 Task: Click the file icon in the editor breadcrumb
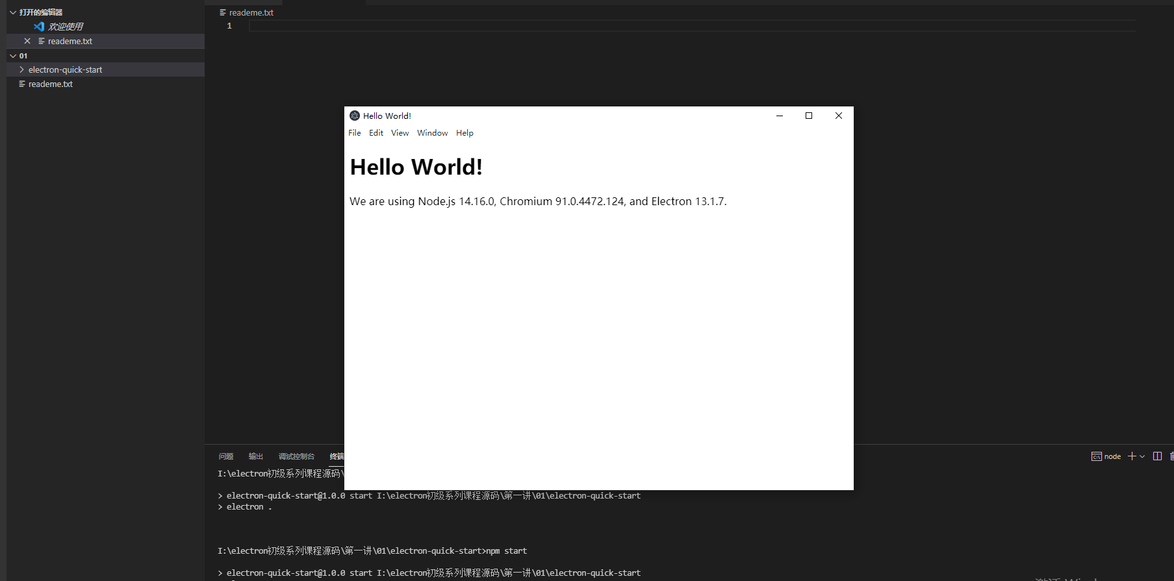[x=223, y=12]
